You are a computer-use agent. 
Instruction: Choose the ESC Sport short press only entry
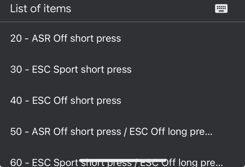point(71,69)
